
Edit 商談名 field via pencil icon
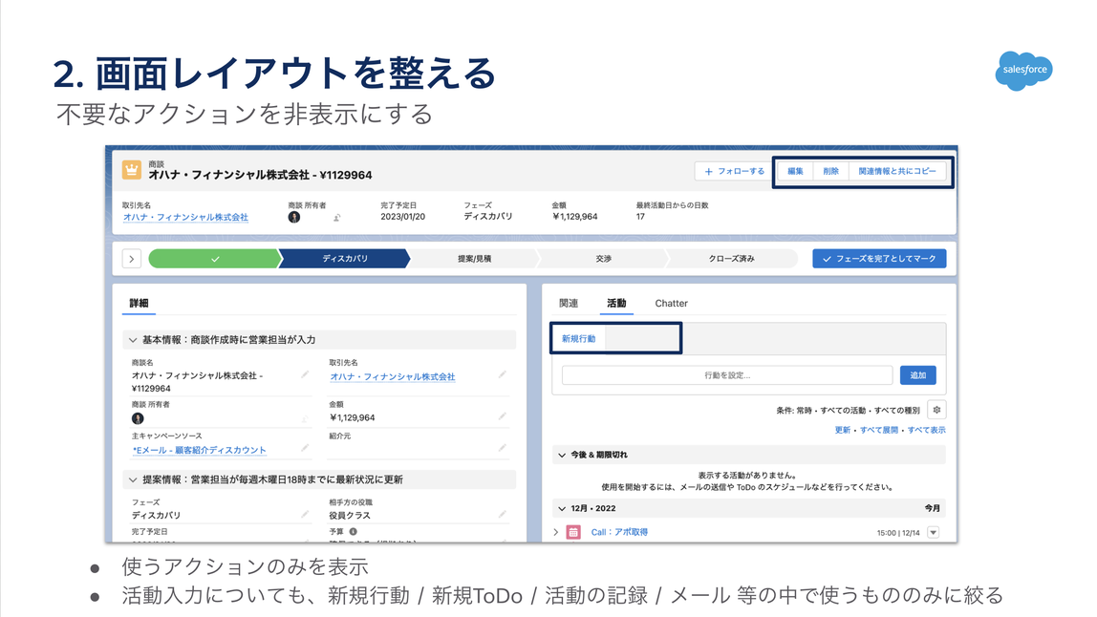pyautogui.click(x=305, y=375)
